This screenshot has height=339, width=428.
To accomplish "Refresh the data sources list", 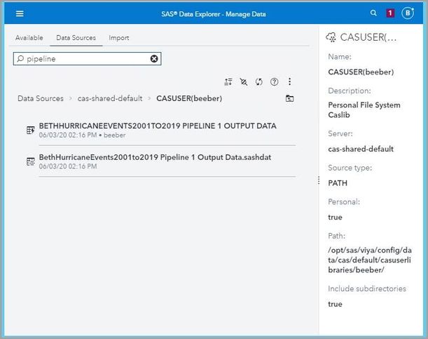I will 259,81.
